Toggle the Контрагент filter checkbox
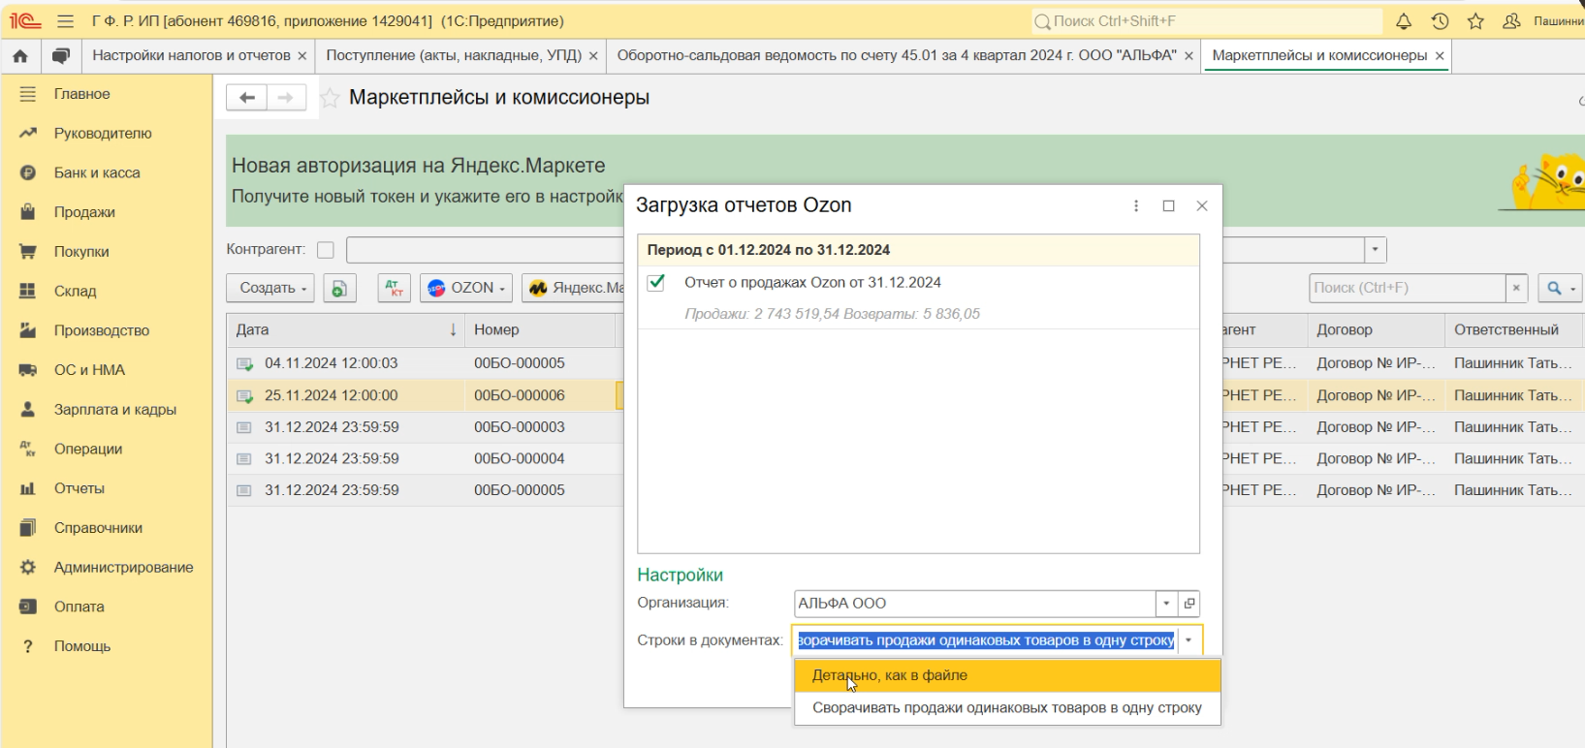Screen dimensions: 1585x748 [x=326, y=250]
